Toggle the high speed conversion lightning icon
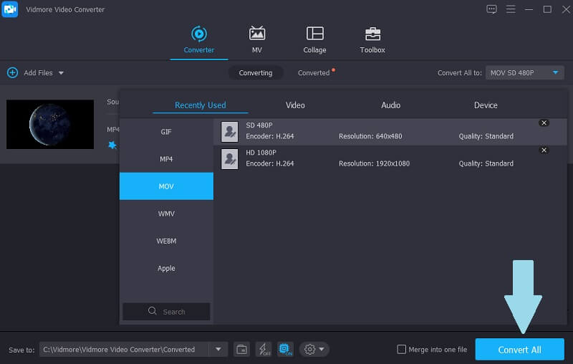The height and width of the screenshot is (364, 573). 264,349
